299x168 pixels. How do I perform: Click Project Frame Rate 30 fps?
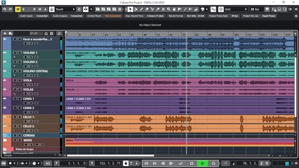tap(223, 16)
